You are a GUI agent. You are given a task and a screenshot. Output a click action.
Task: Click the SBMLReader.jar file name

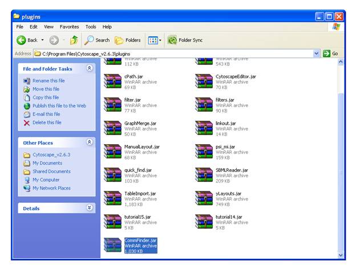pos(232,170)
